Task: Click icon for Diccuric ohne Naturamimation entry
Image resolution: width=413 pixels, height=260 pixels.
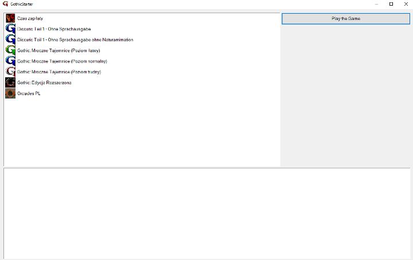Action: point(10,40)
